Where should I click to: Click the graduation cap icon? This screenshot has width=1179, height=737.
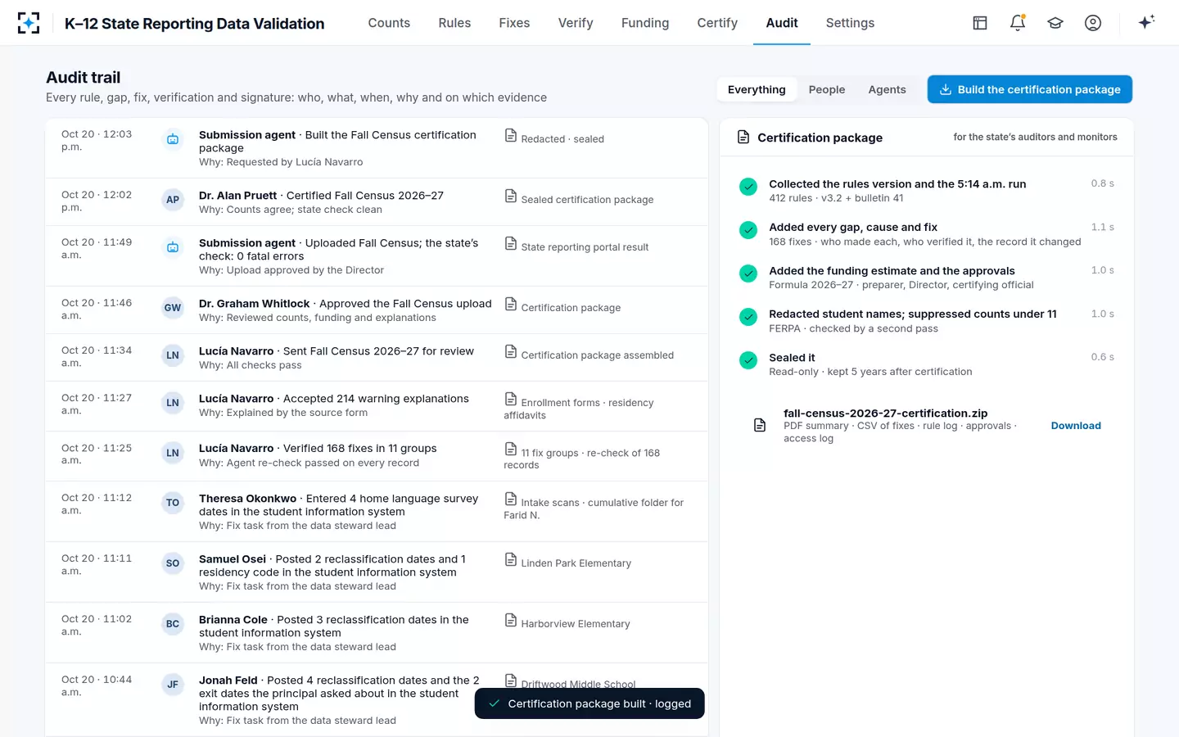pos(1055,23)
